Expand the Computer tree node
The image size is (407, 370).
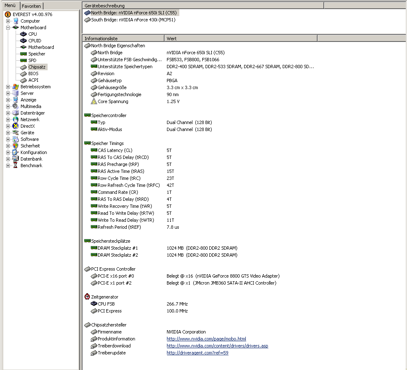click(x=8, y=21)
